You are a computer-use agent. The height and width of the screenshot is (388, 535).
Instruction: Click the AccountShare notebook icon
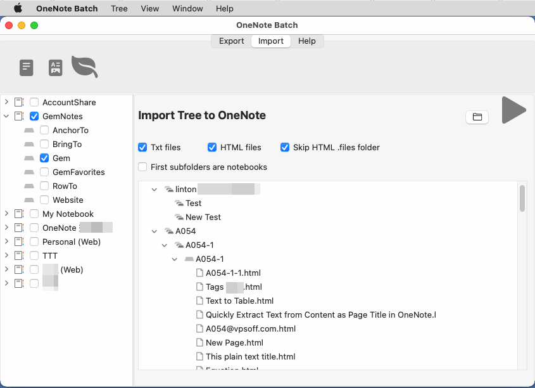point(19,102)
